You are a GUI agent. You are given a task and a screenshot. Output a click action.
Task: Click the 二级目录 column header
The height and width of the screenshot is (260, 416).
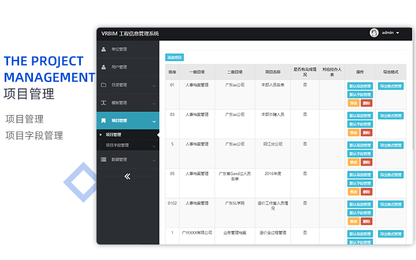coord(235,72)
